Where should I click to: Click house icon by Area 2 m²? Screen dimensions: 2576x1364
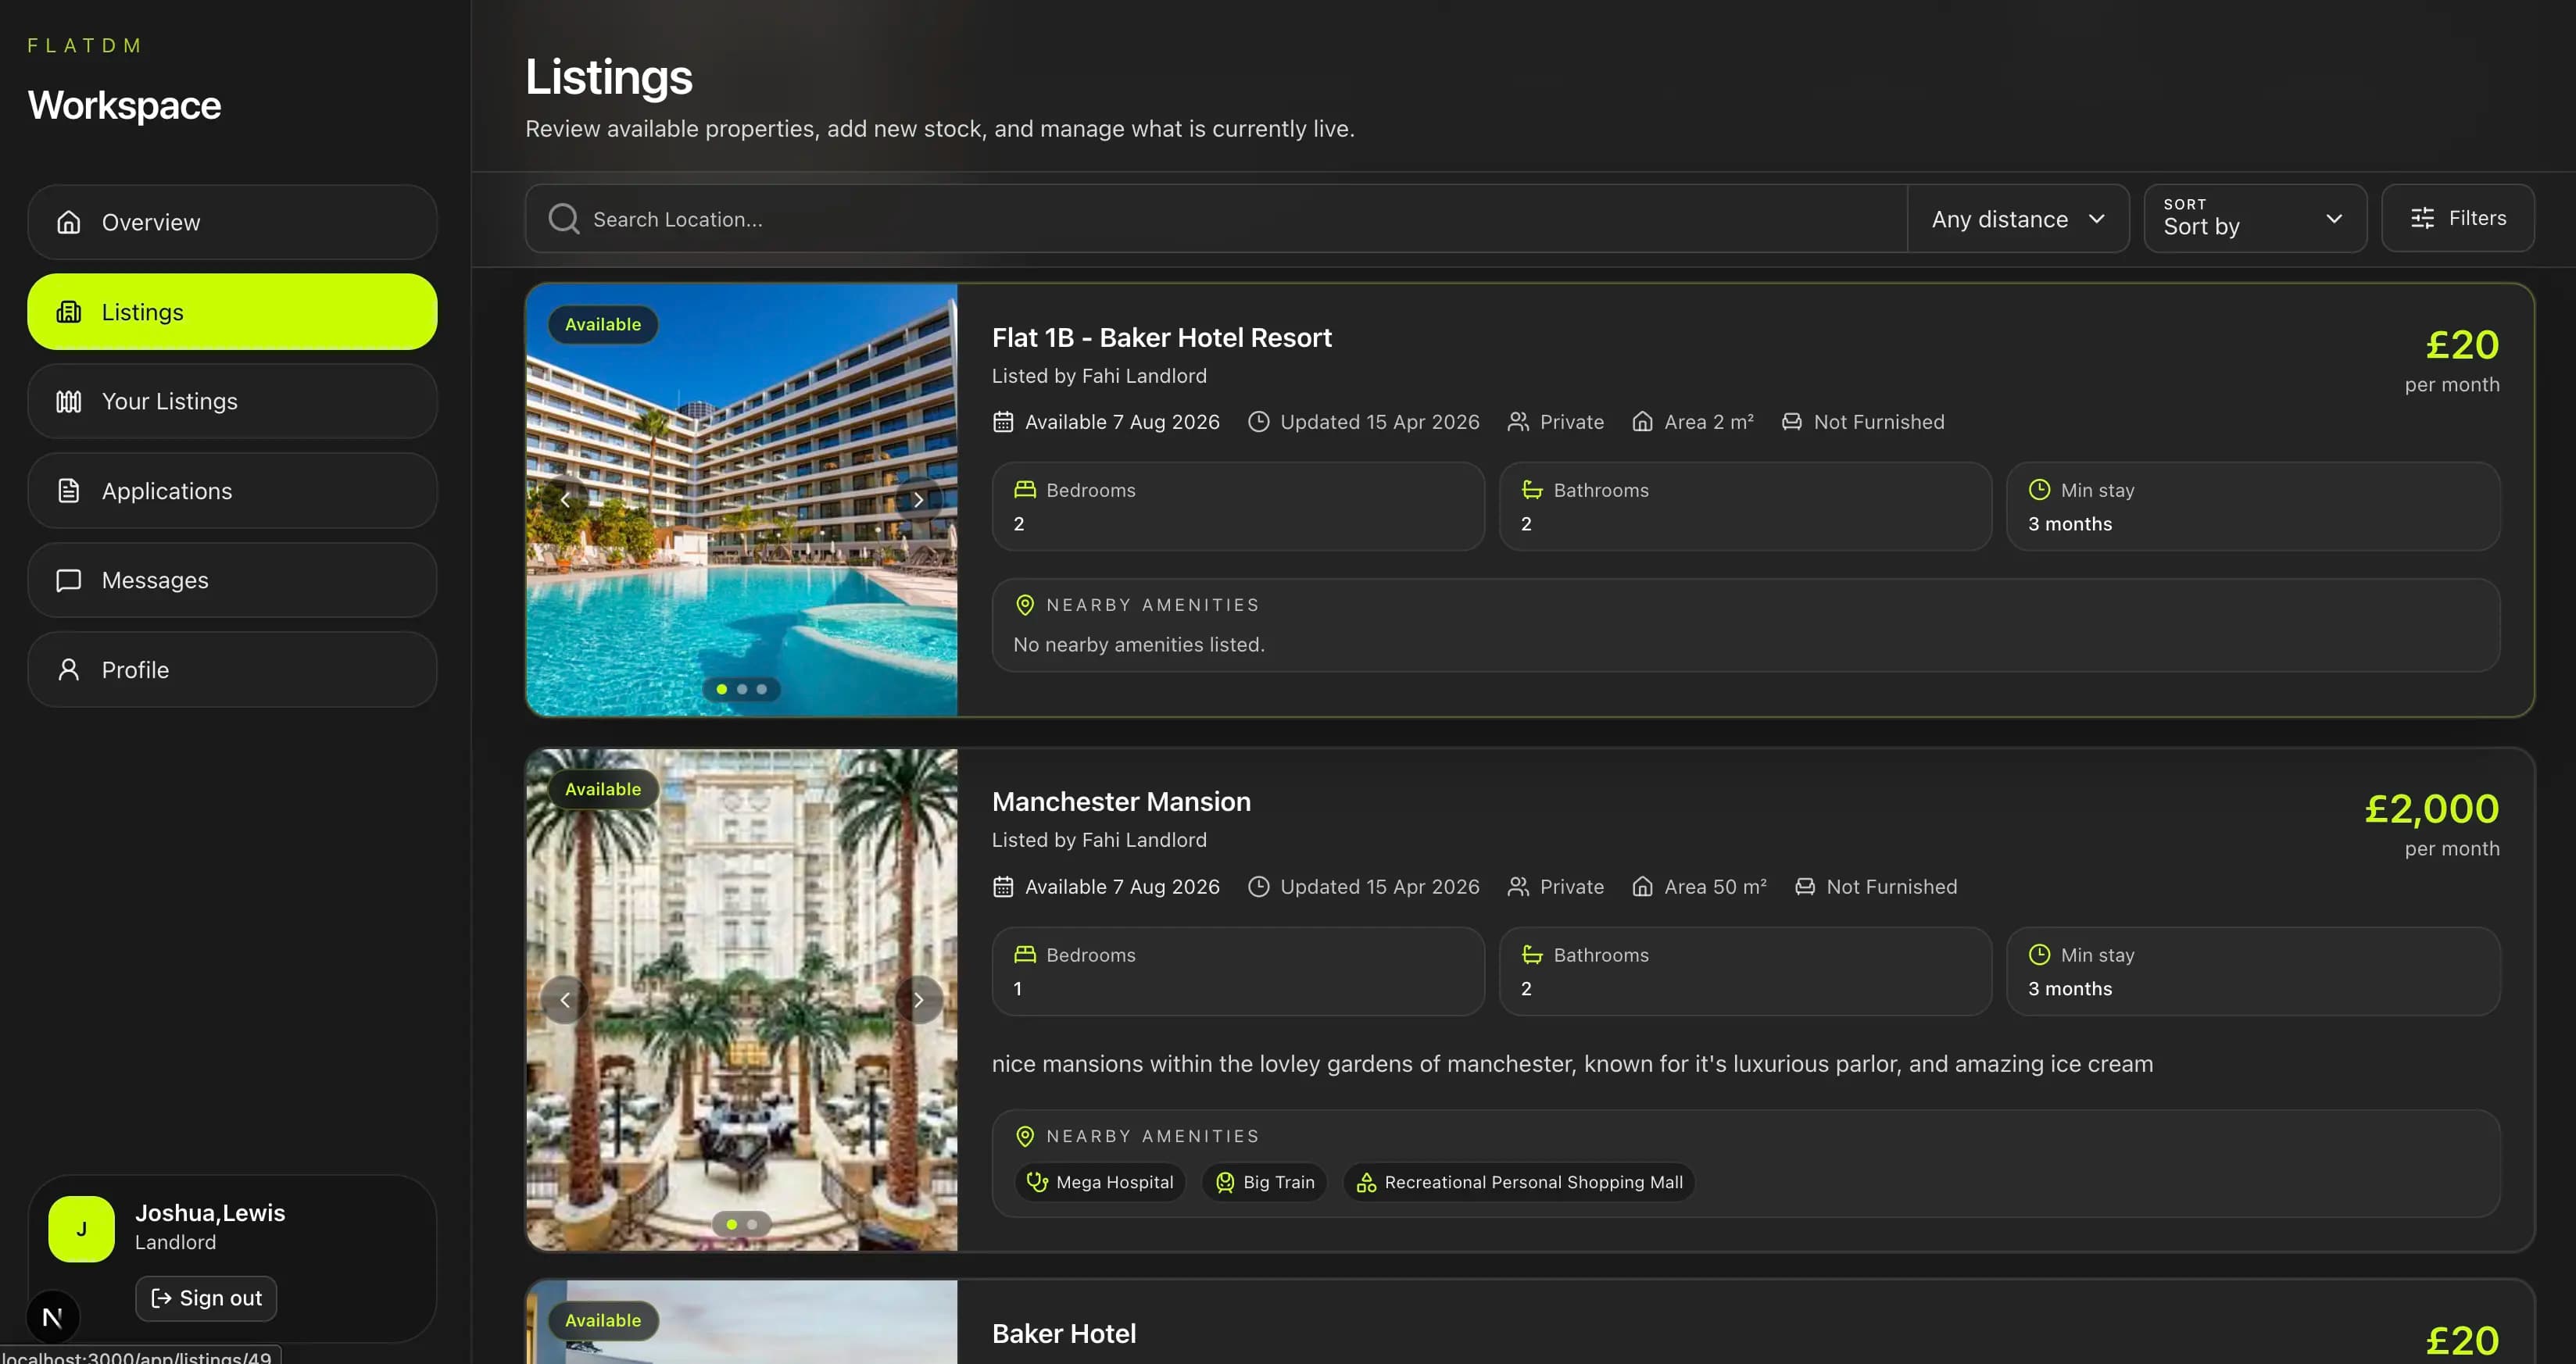[1642, 422]
